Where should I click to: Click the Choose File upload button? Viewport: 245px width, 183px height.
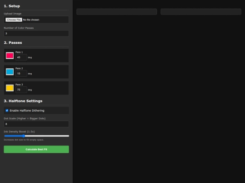point(14,20)
